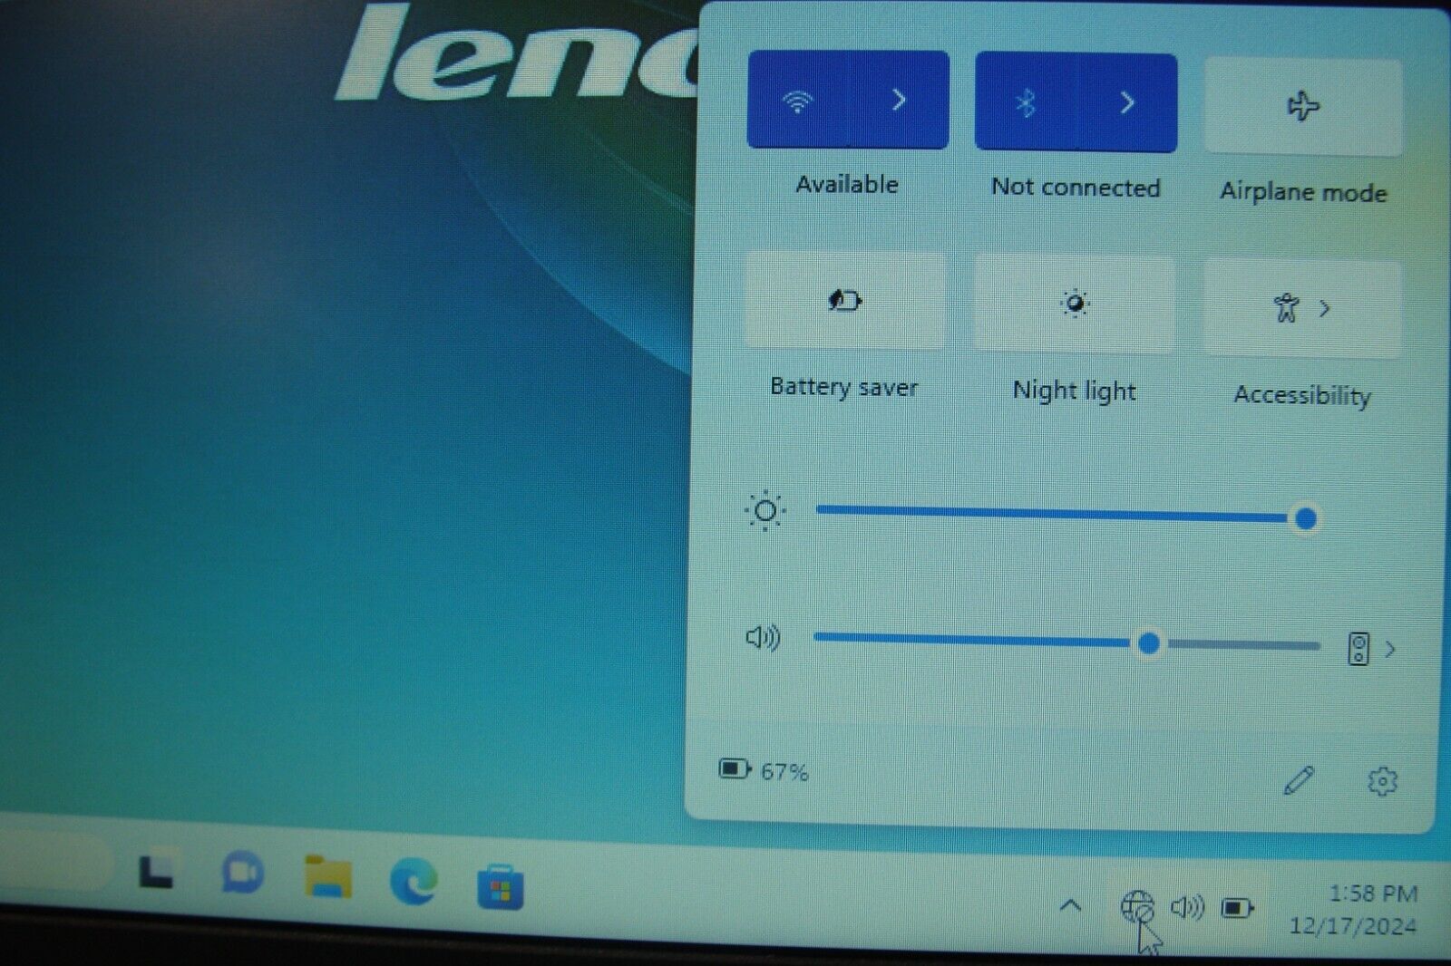Show hidden tray icons chevron
This screenshot has height=966, width=1451.
pos(1070,904)
